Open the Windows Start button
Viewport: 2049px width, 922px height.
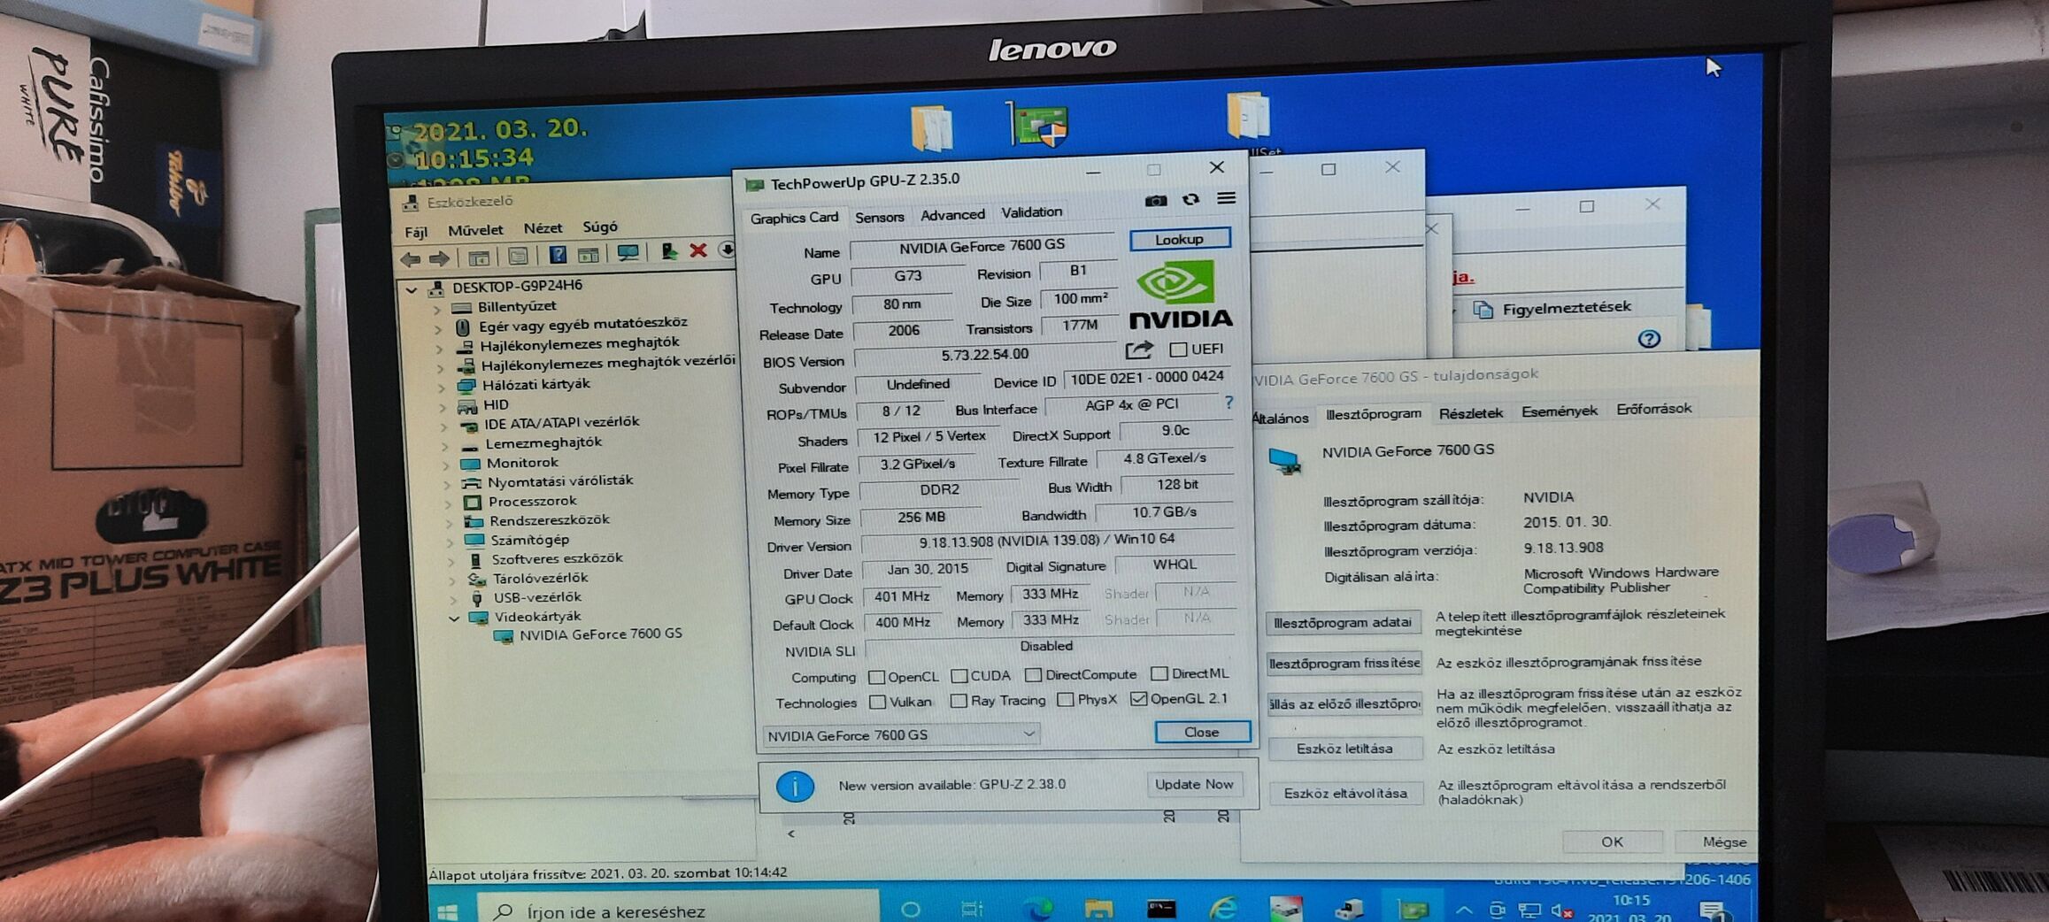point(448,911)
